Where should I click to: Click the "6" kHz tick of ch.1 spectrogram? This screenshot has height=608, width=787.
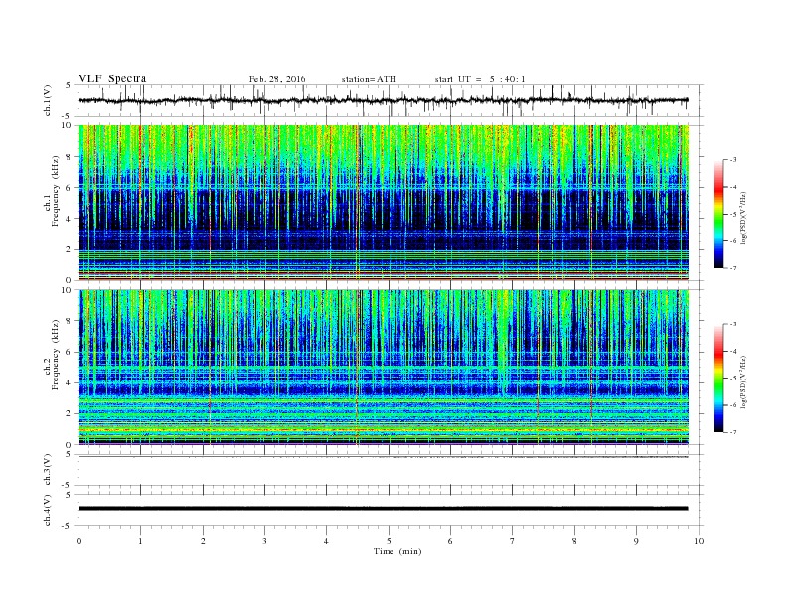(x=69, y=187)
